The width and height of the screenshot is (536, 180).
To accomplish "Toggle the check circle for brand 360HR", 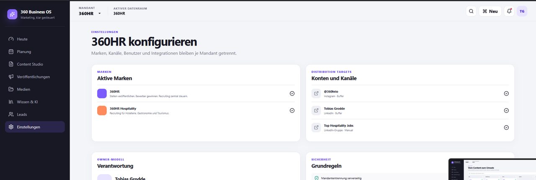I will click(x=292, y=93).
